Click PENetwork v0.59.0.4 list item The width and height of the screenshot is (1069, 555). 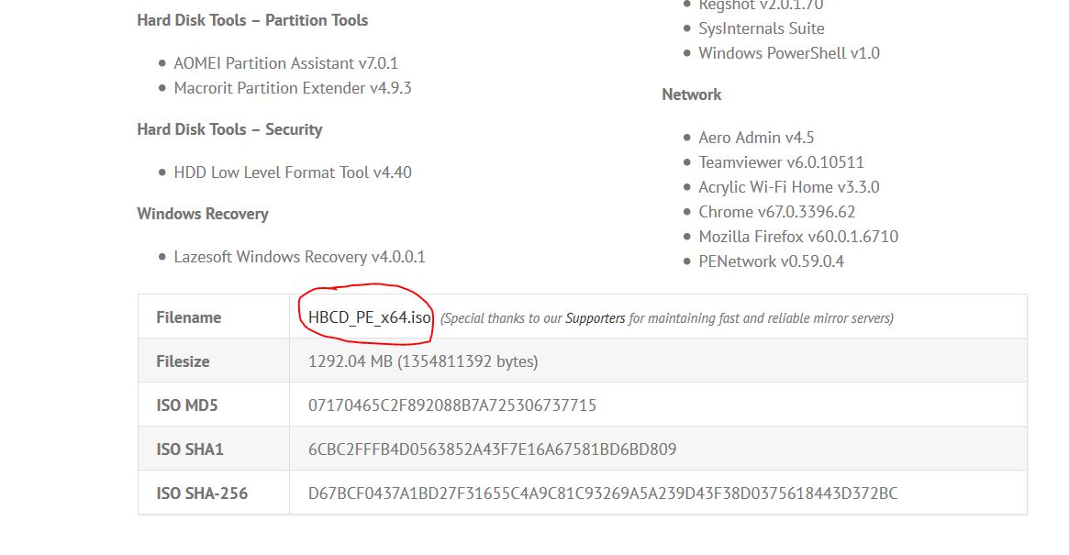coord(771,261)
